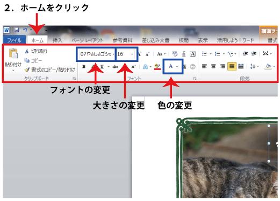Click the 貼り付け paste clipboard icon
280x201 pixels.
[13, 53]
